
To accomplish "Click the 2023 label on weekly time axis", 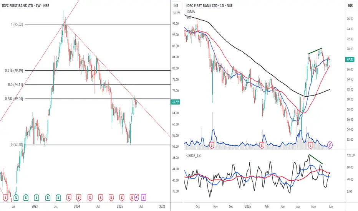I will pyautogui.click(x=35, y=206).
